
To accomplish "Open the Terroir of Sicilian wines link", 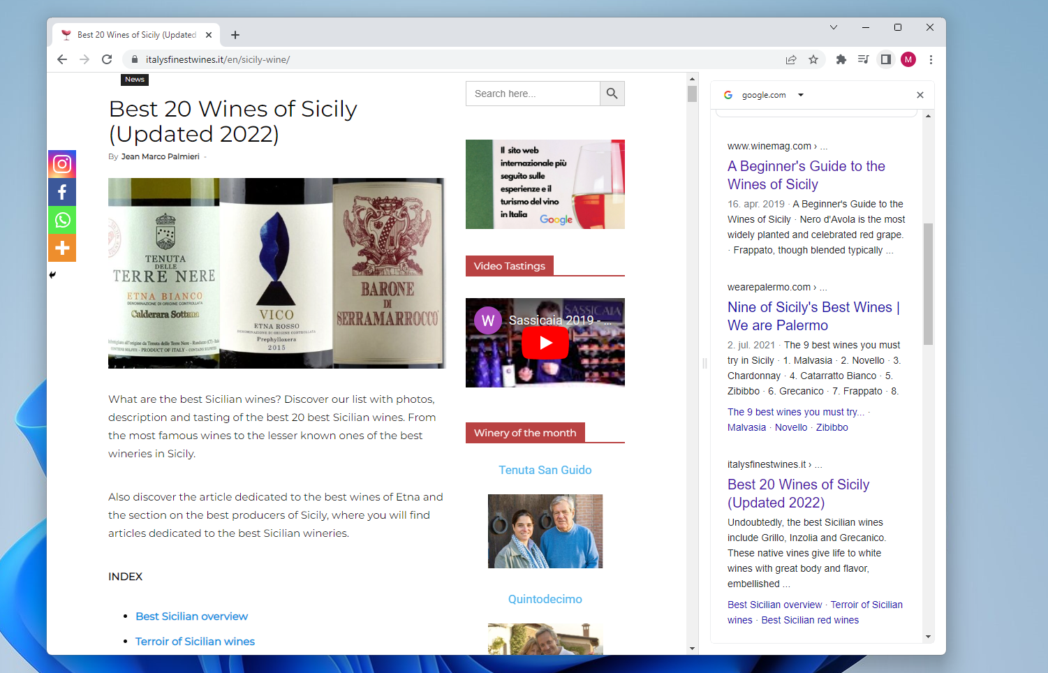I will 195,641.
